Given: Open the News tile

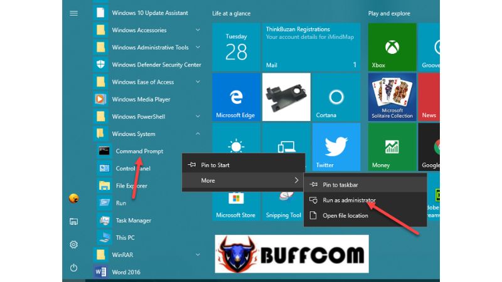Looking at the screenshot, I should (429, 97).
